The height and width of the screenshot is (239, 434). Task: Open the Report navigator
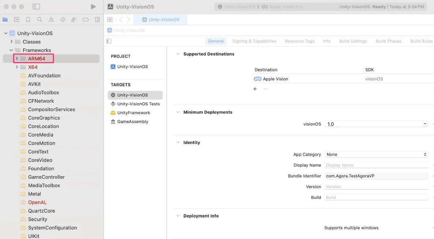(97, 20)
